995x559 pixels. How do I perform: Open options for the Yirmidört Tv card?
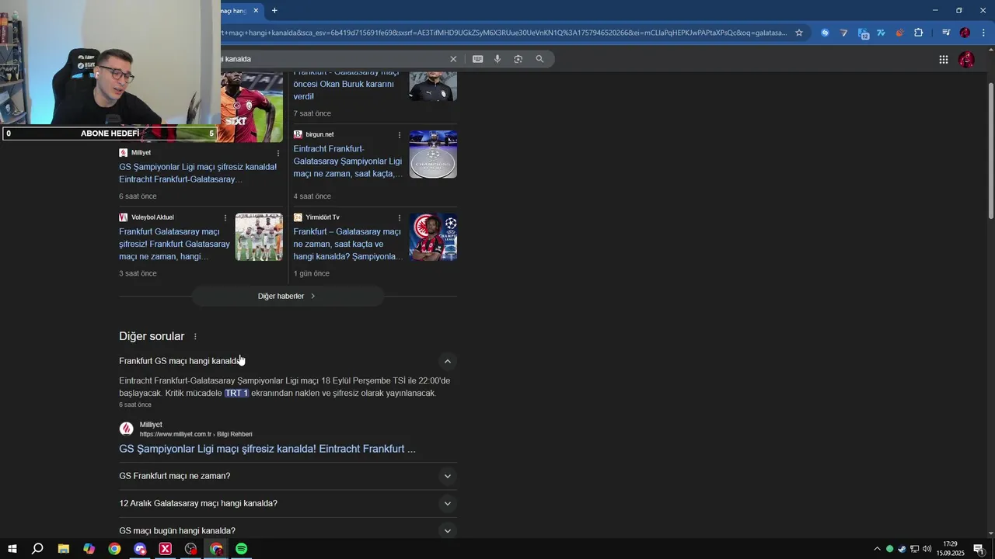tap(400, 217)
